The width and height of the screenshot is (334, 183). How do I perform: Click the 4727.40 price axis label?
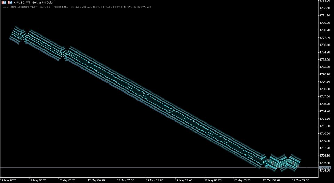pyautogui.click(x=325, y=38)
